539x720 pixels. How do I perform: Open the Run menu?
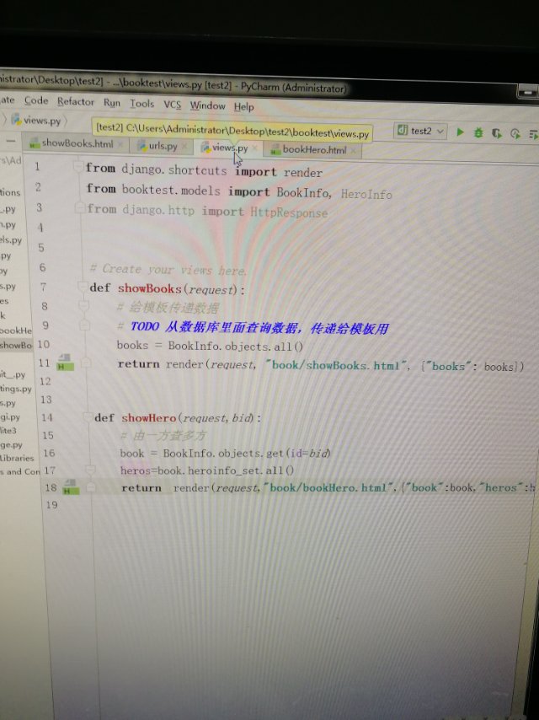coord(111,103)
